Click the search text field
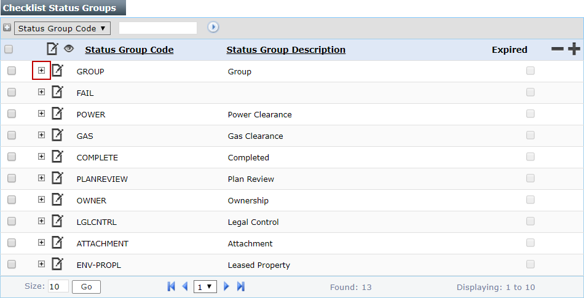The image size is (584, 298). [158, 28]
